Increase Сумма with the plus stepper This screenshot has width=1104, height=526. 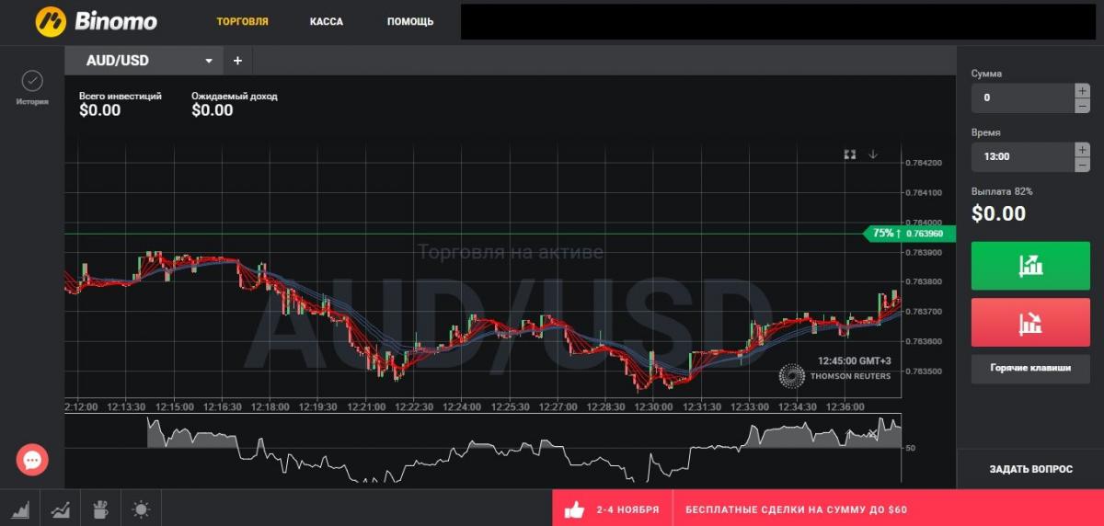pyautogui.click(x=1082, y=90)
